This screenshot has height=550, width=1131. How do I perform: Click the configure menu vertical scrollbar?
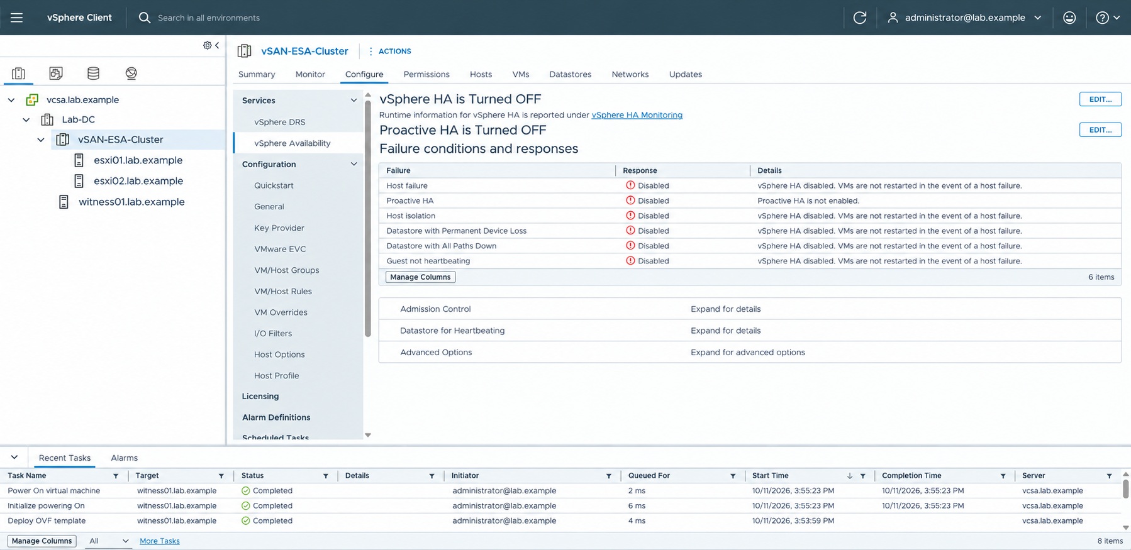tap(368, 219)
